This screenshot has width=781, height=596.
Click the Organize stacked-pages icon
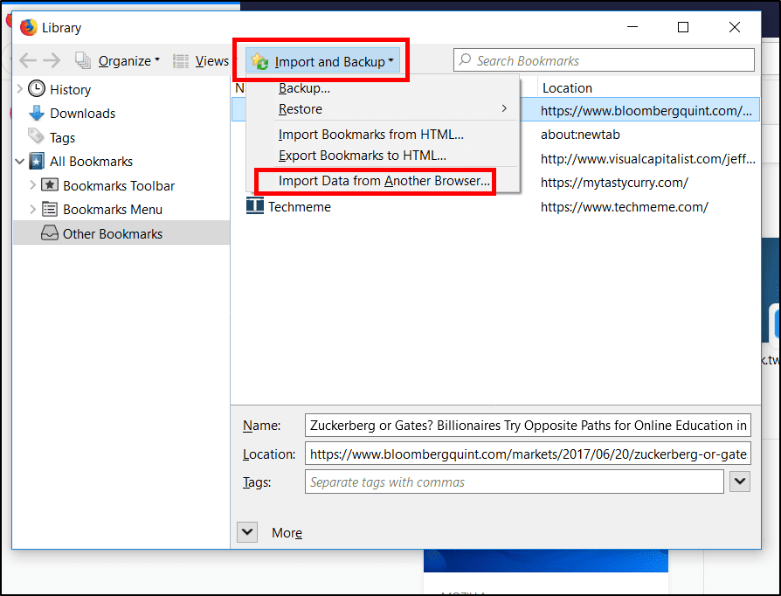click(x=83, y=61)
